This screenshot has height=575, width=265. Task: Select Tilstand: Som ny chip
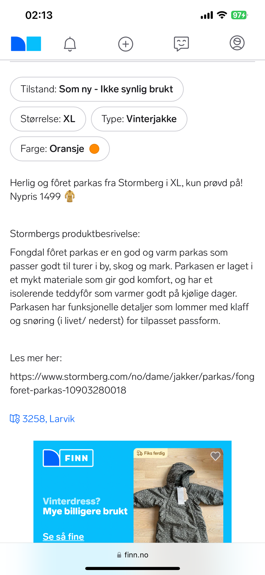(x=97, y=89)
